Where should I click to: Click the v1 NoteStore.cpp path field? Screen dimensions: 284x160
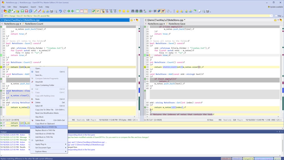tap(65, 20)
